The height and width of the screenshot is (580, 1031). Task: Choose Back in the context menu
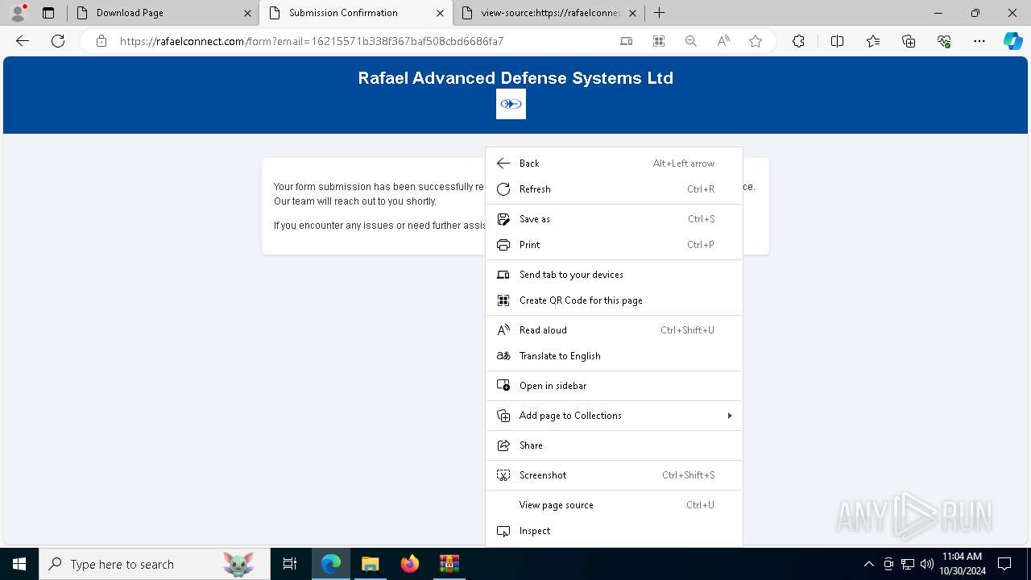coord(614,164)
